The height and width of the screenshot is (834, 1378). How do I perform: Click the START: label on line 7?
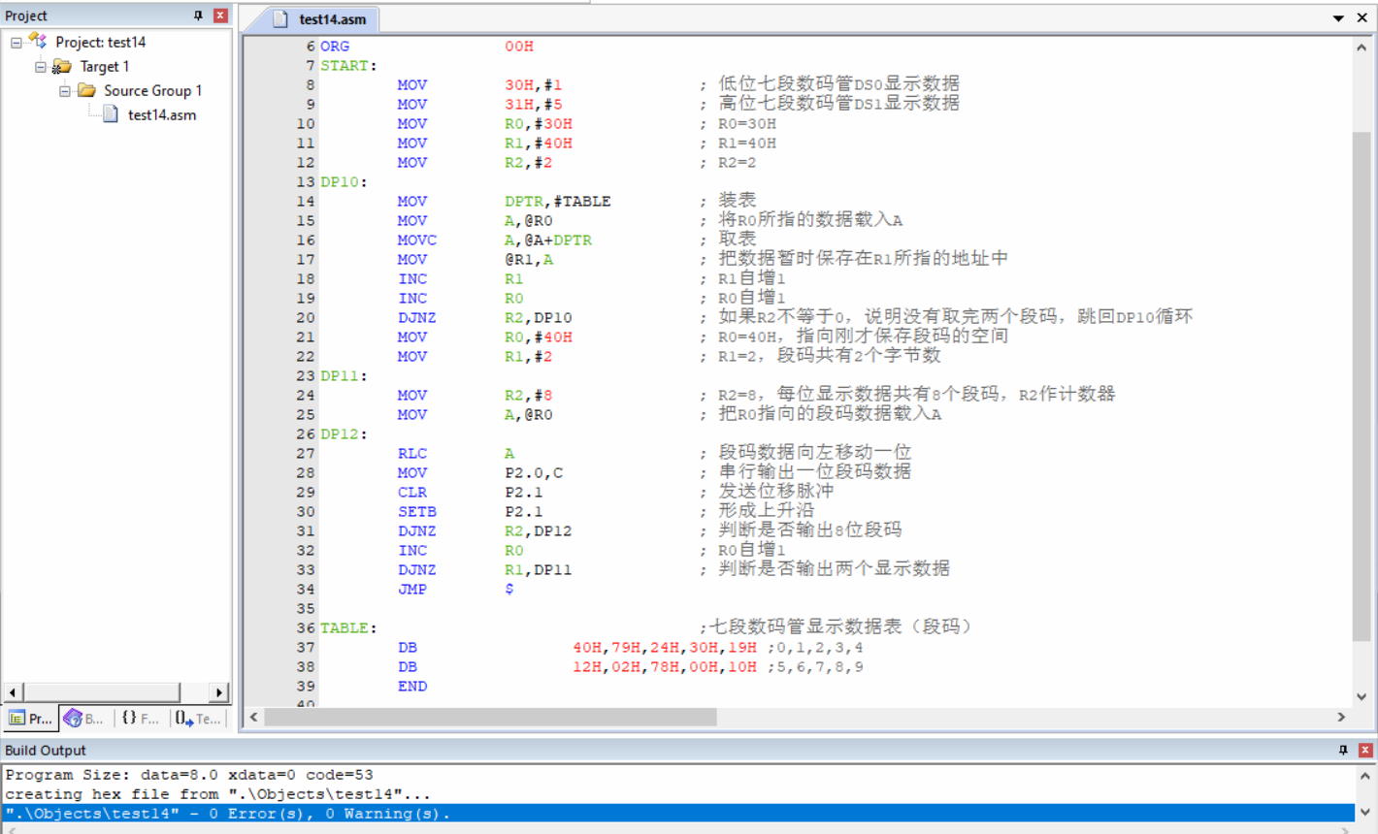[x=348, y=66]
